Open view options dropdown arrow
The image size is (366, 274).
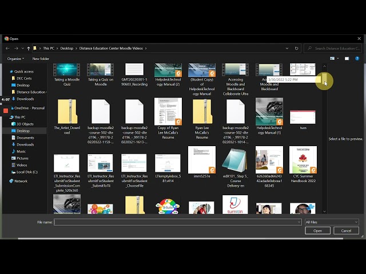pos(338,58)
